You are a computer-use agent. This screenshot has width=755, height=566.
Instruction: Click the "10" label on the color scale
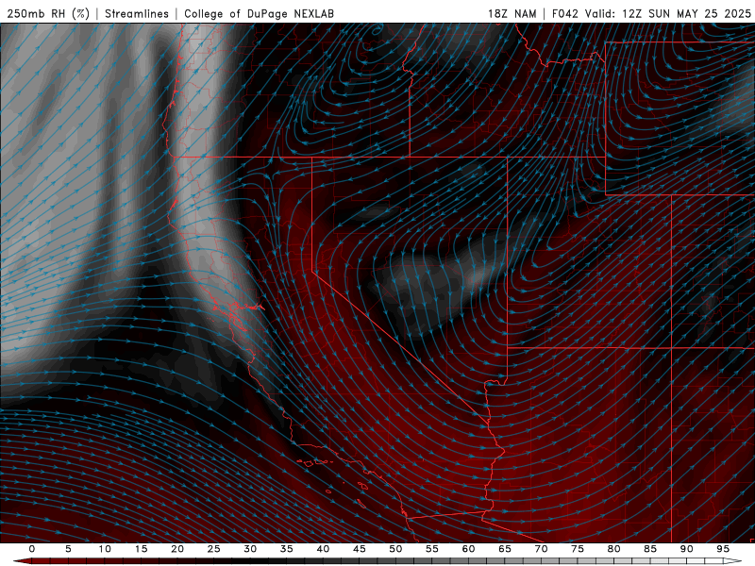105,549
